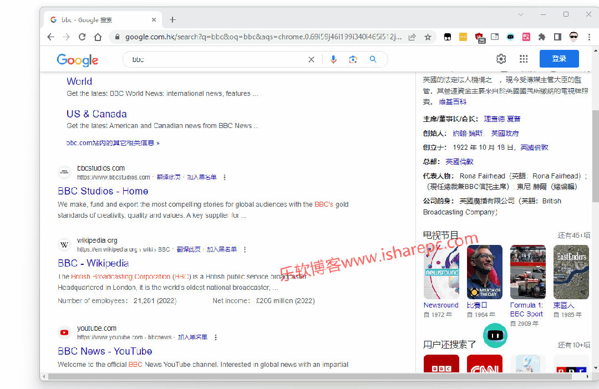Click the padlock site info icon

point(117,37)
